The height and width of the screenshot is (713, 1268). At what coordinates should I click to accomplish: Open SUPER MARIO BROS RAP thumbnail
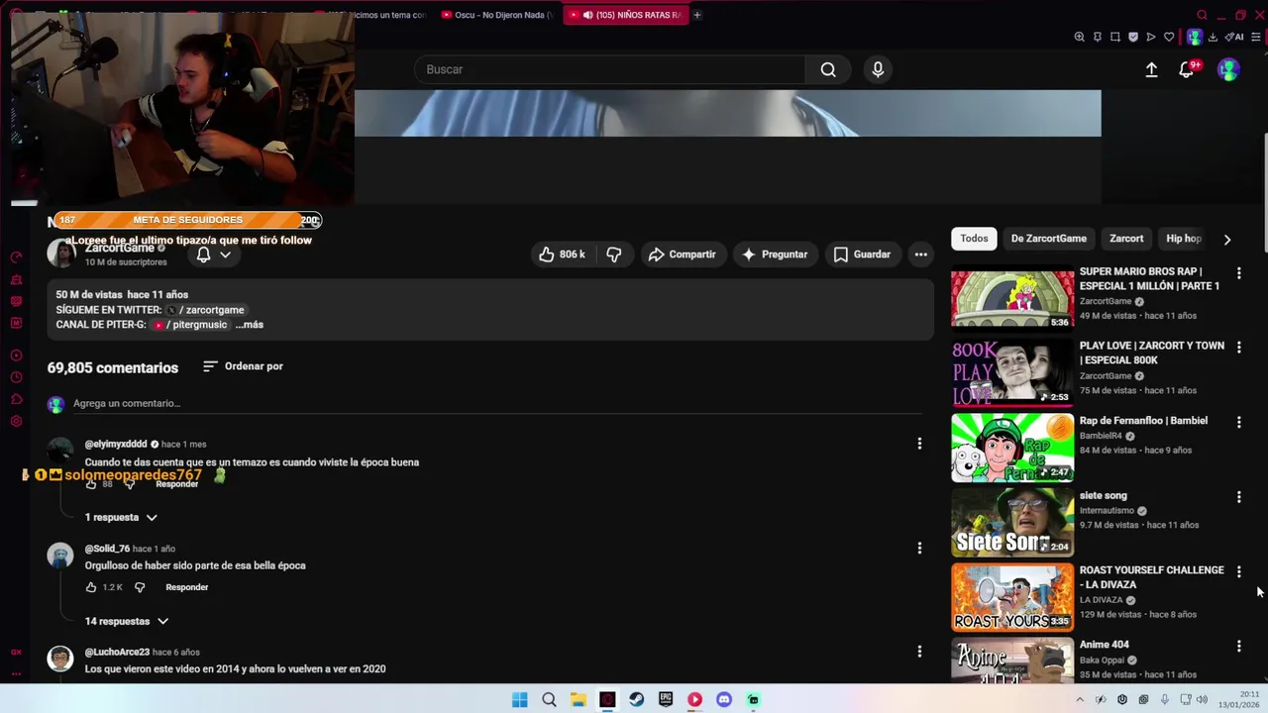[1011, 298]
